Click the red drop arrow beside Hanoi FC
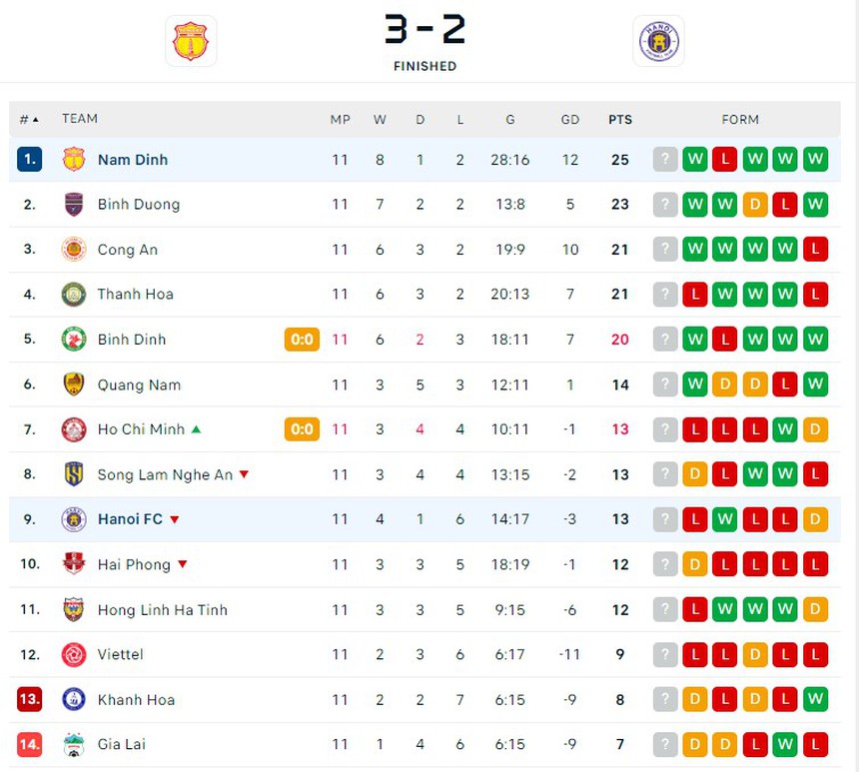The image size is (859, 772). [x=176, y=519]
